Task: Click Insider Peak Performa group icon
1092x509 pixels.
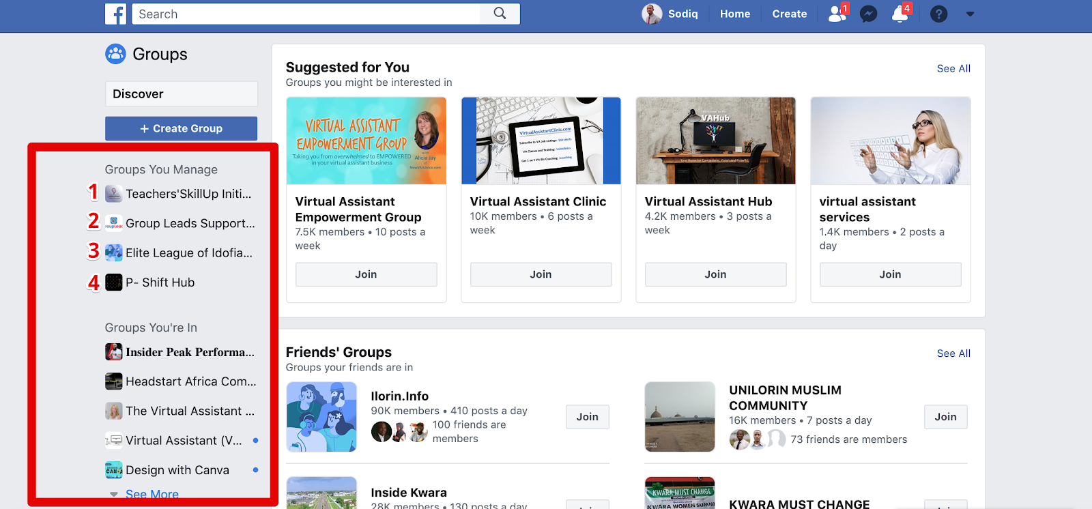Action: click(114, 352)
